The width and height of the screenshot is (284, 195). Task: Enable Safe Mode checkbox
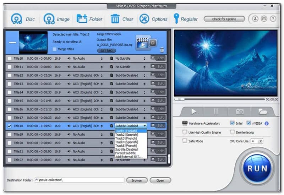tap(185, 141)
